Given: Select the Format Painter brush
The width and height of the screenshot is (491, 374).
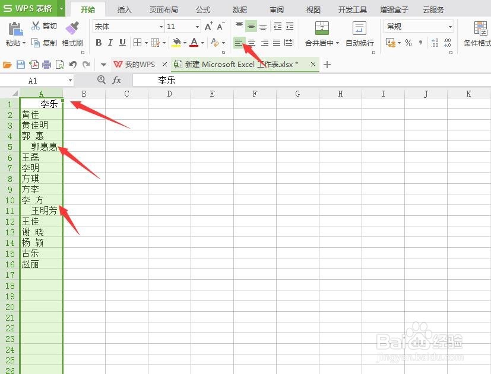Looking at the screenshot, I should pos(72,28).
